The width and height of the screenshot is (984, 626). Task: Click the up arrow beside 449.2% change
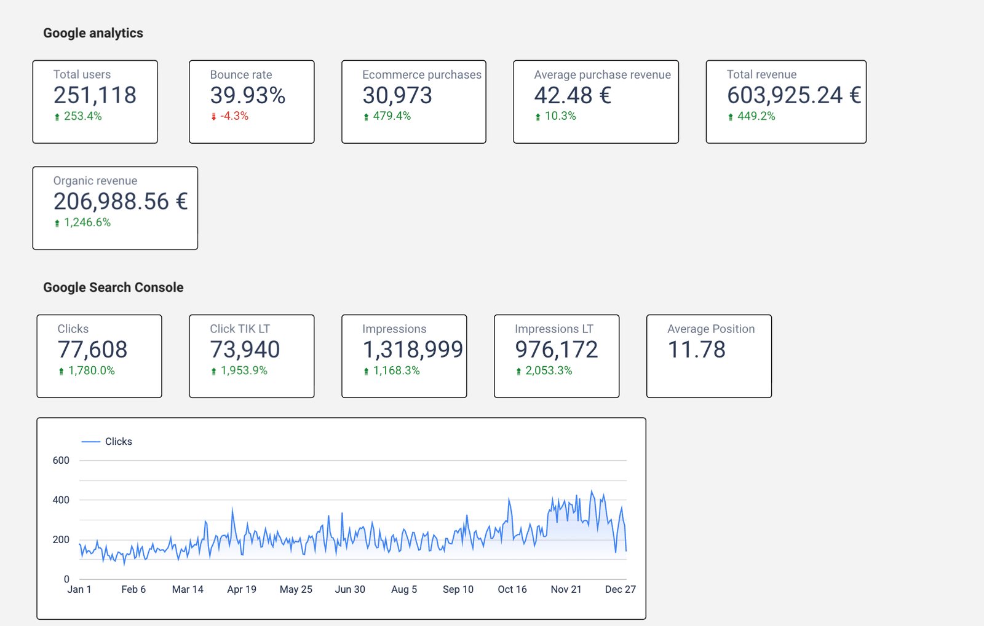tap(730, 117)
